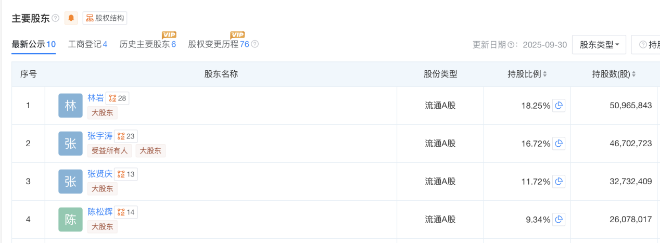Open the 股东类型 dropdown
Screen dimensions: 660x243
coord(599,45)
